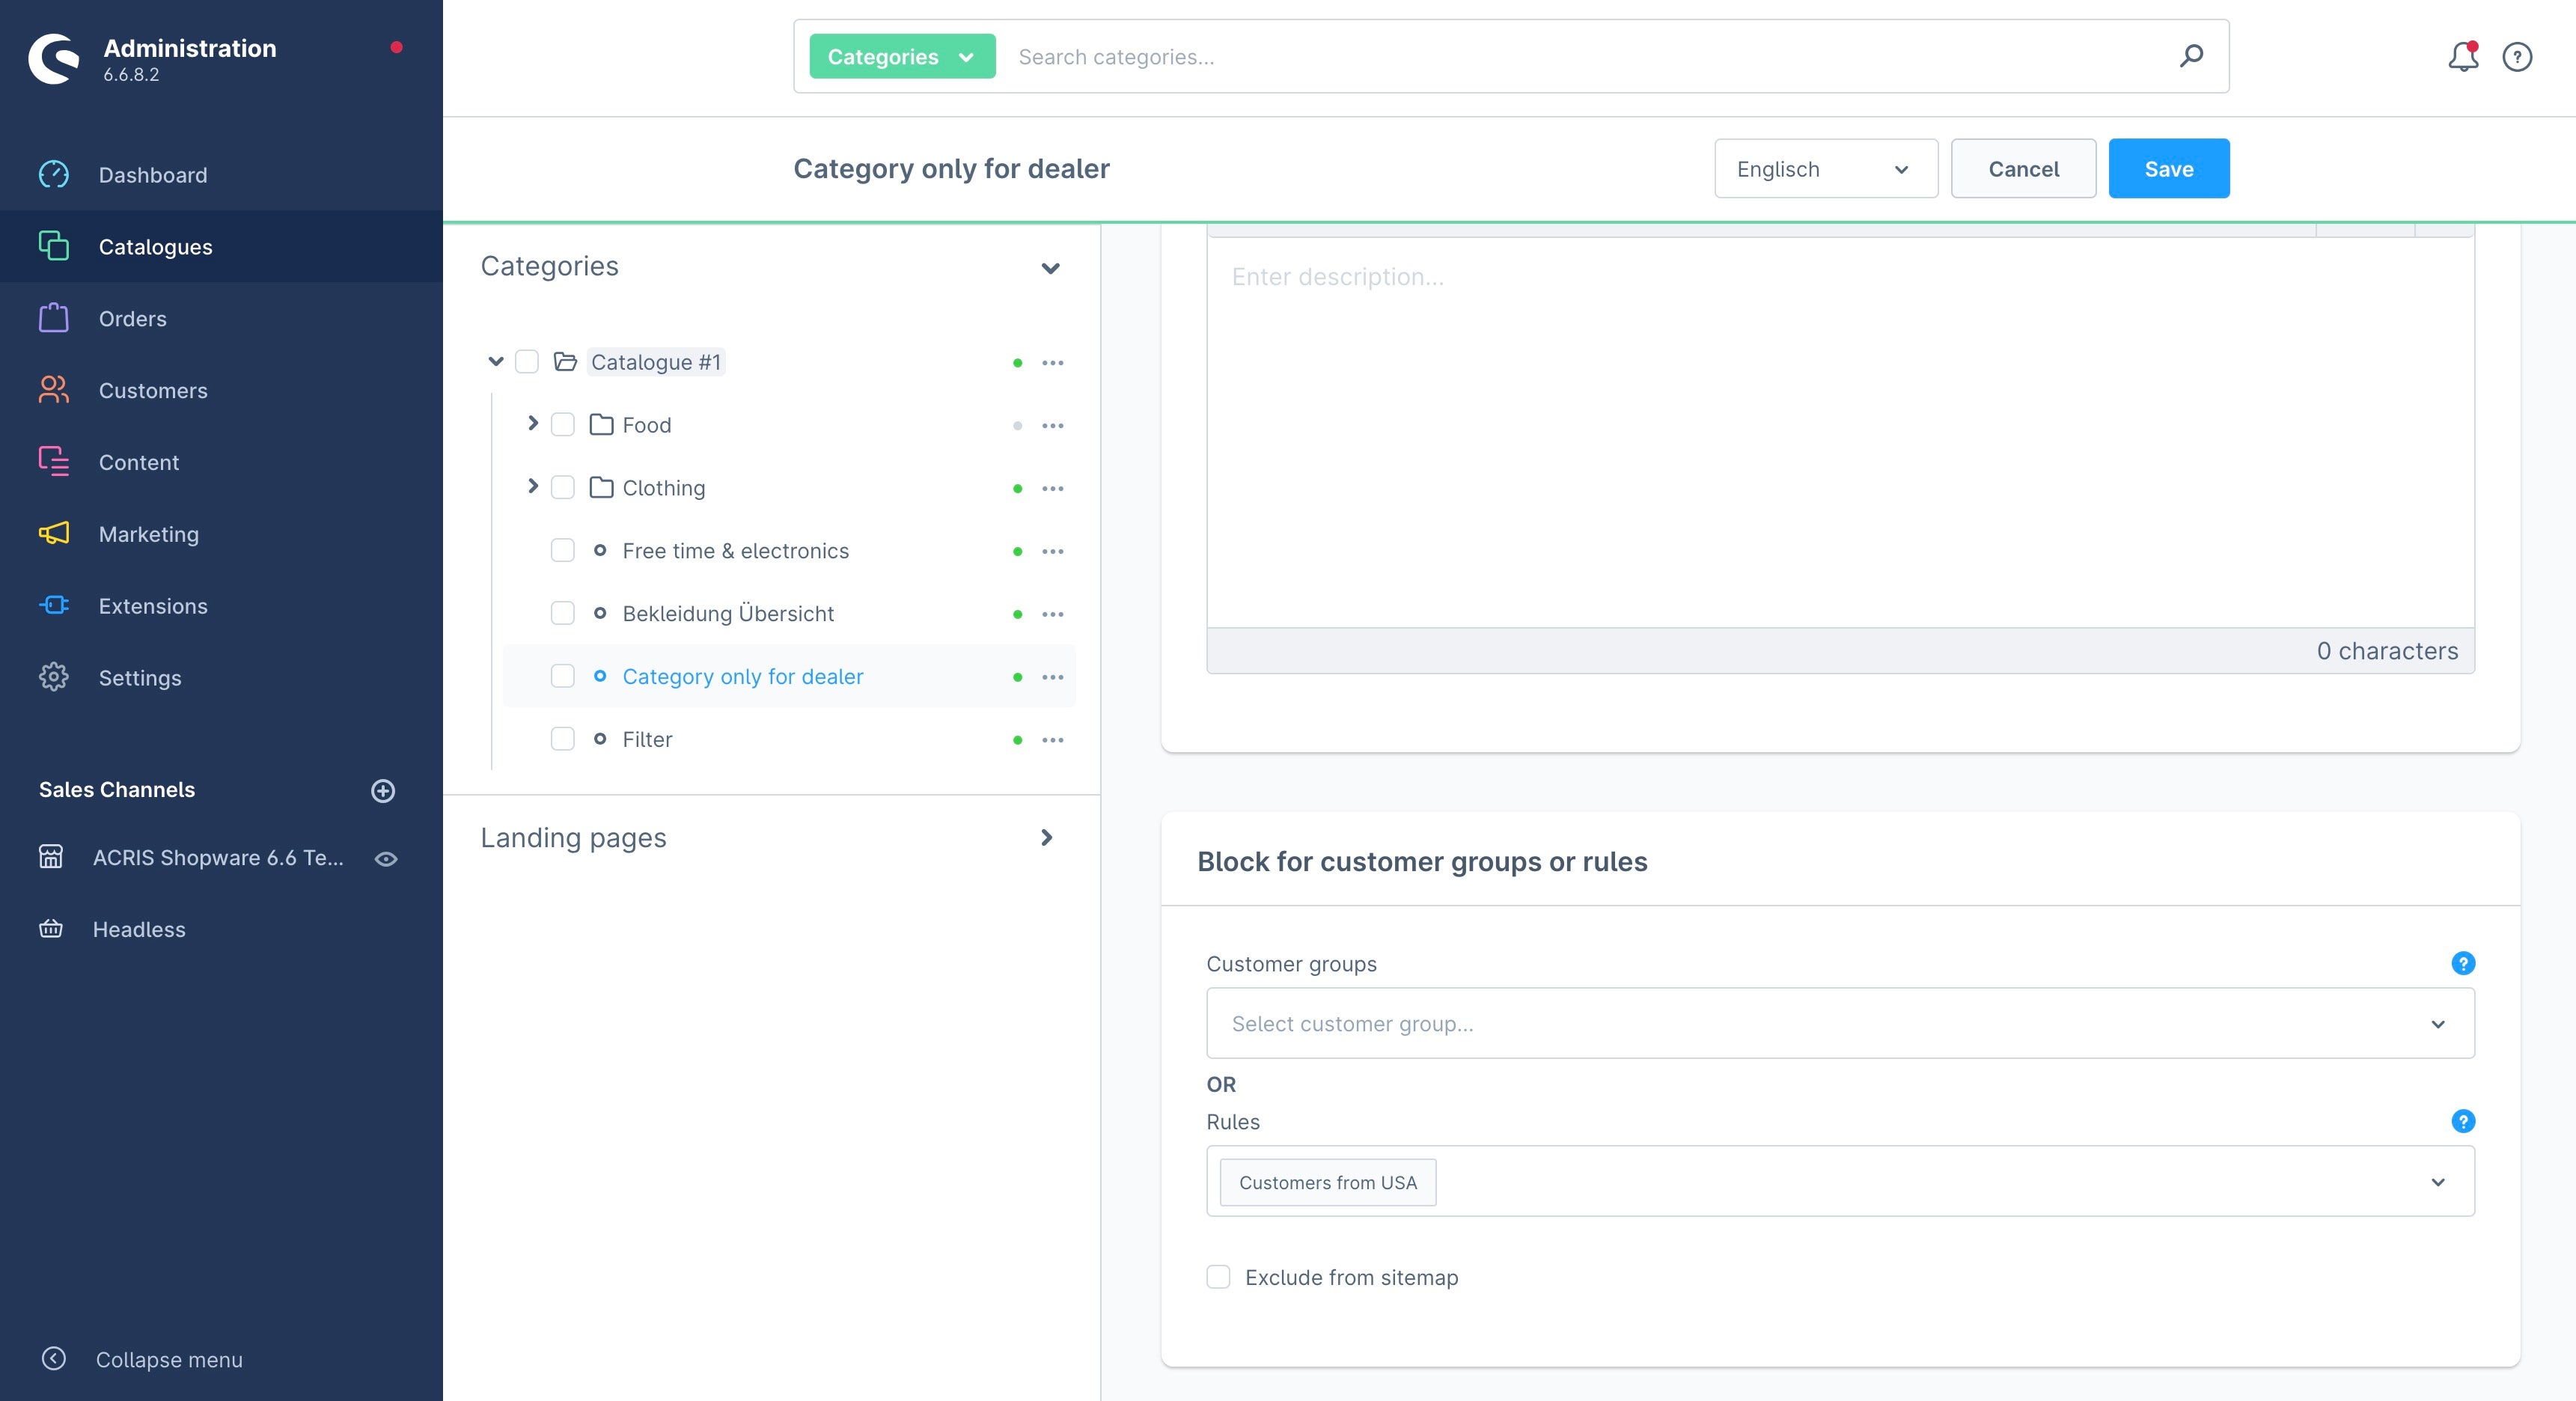Open the Extensions menu item
The width and height of the screenshot is (2576, 1401).
153,606
